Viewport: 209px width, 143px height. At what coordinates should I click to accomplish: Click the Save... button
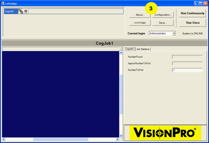[163, 23]
